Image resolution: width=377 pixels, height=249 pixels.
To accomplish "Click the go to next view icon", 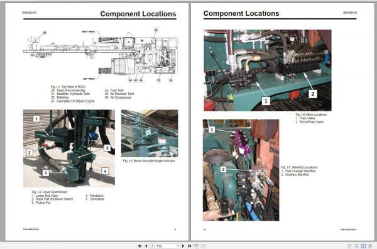I will tap(203, 246).
